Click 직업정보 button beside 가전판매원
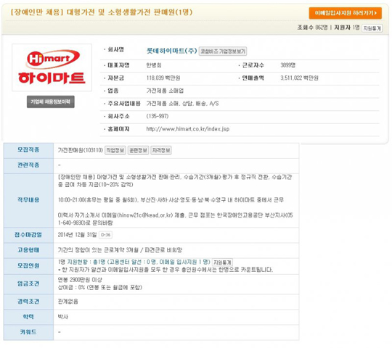This screenshot has width=392, height=348. (115, 150)
